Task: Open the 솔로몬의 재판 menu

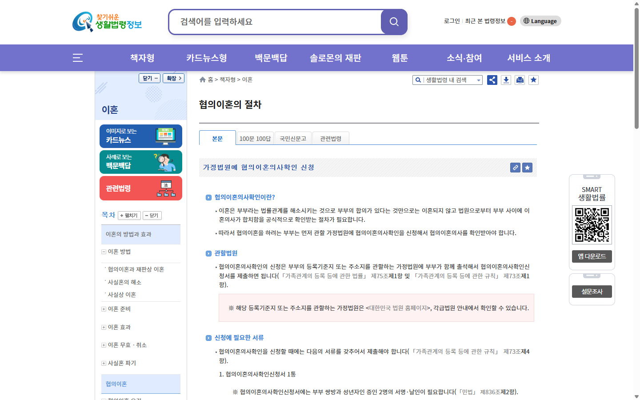Action: click(336, 58)
